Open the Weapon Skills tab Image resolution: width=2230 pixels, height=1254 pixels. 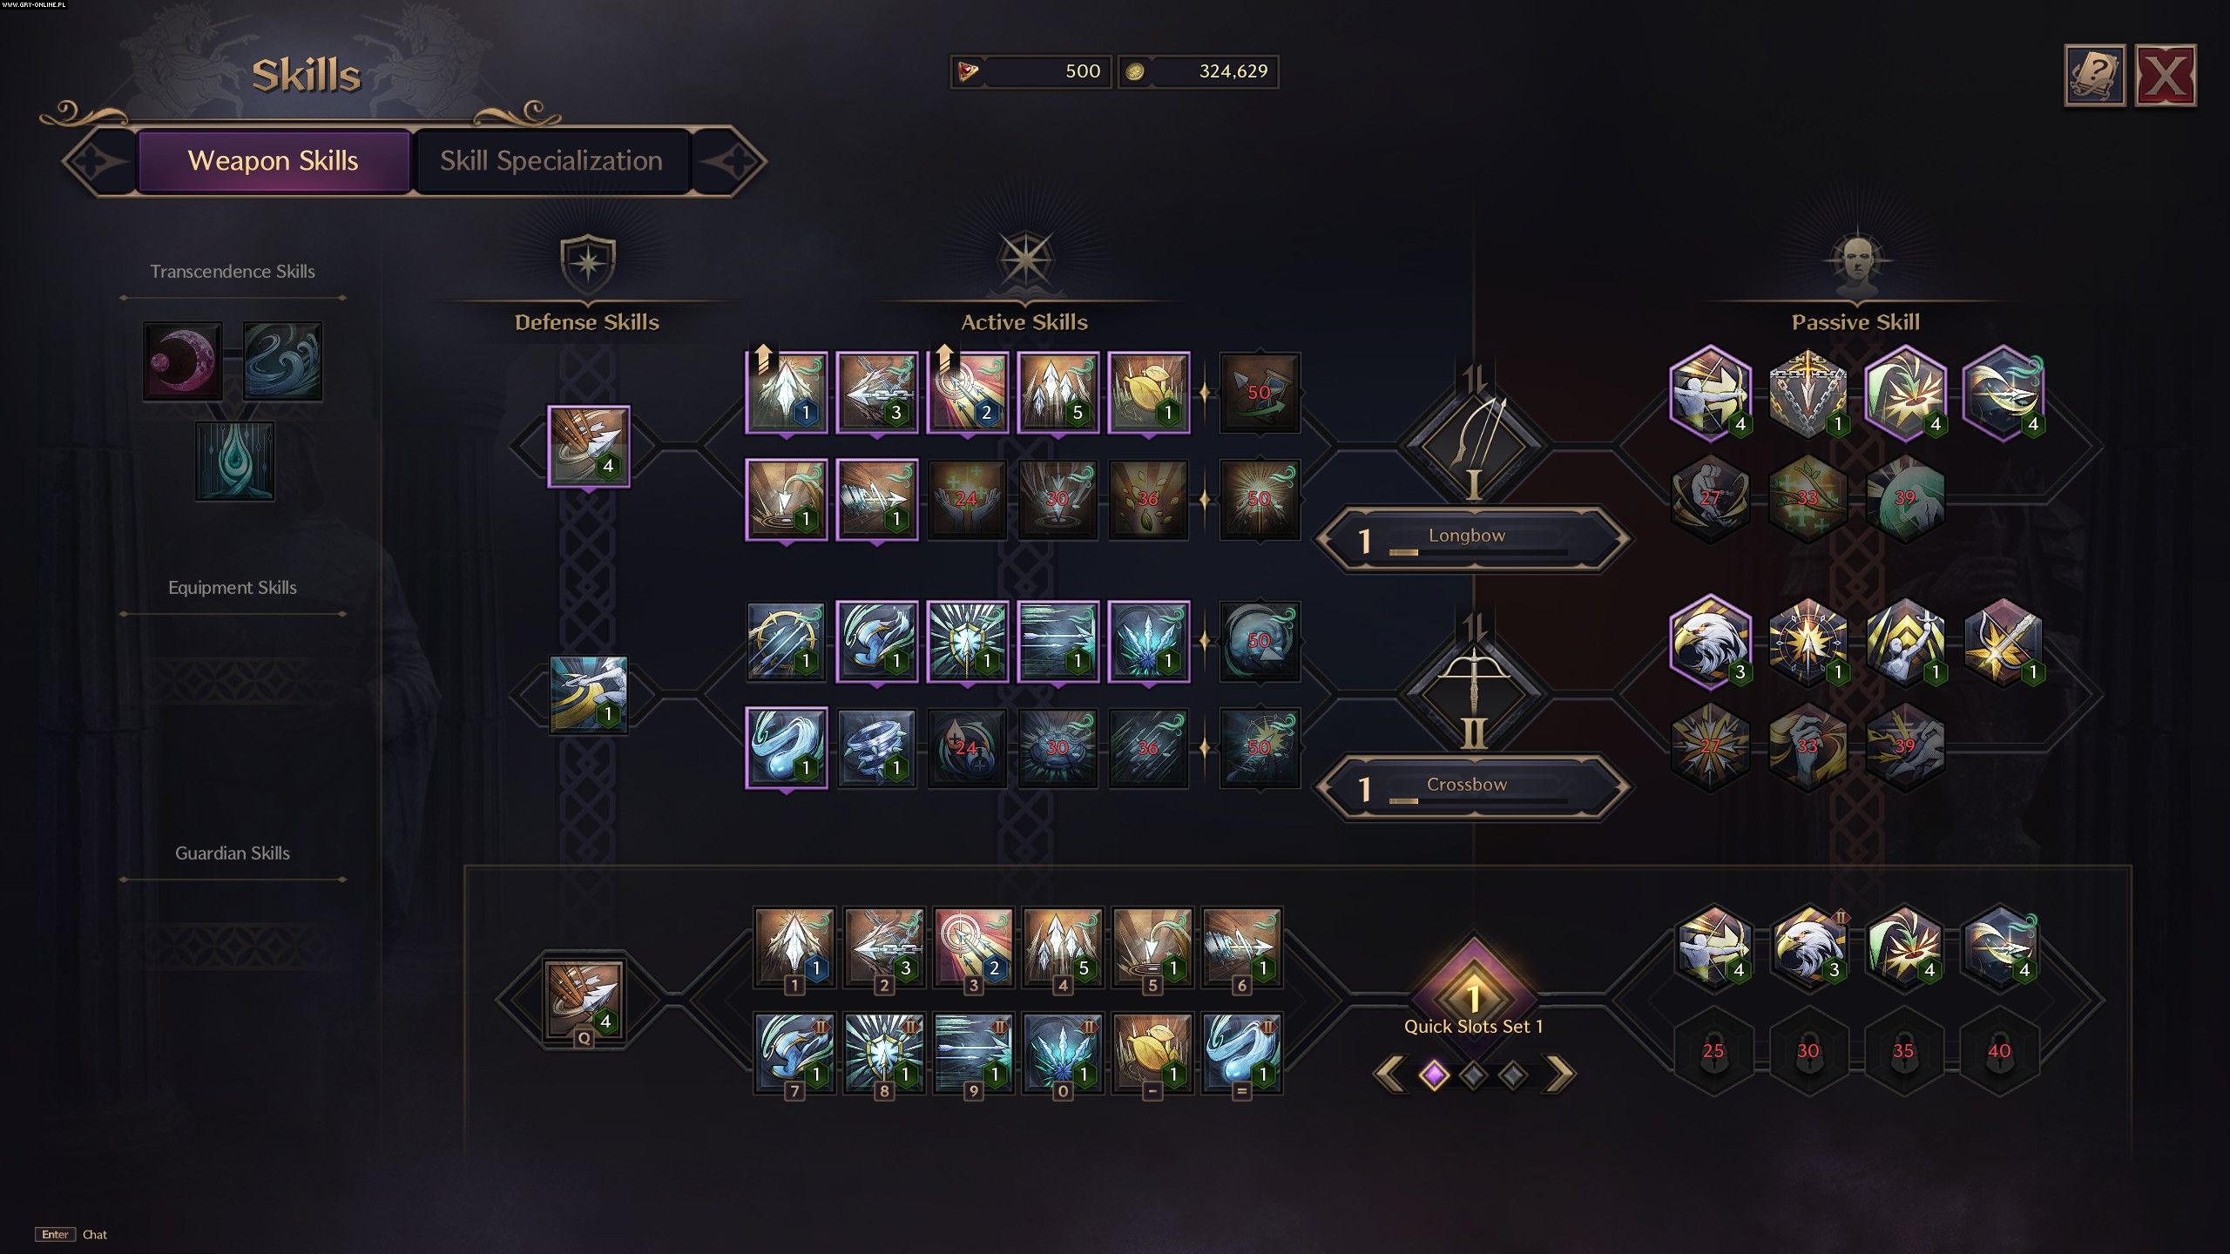(x=274, y=161)
